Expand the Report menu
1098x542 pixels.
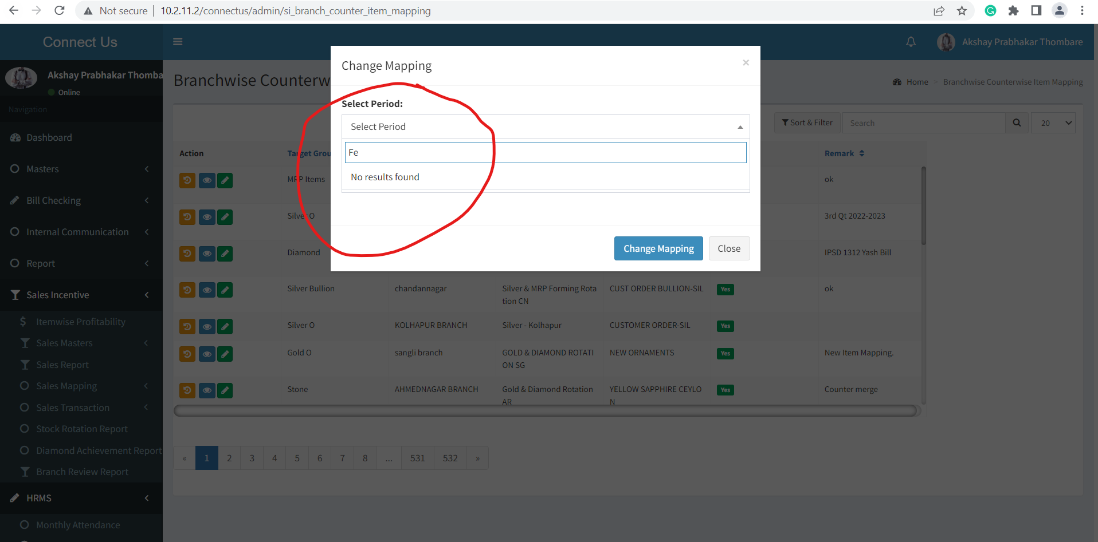(81, 263)
